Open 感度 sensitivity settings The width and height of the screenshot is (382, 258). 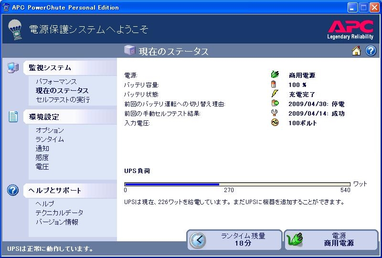(x=42, y=158)
